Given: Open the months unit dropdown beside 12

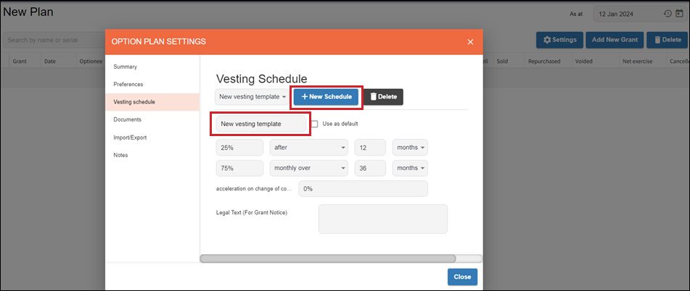Looking at the screenshot, I should tap(410, 148).
